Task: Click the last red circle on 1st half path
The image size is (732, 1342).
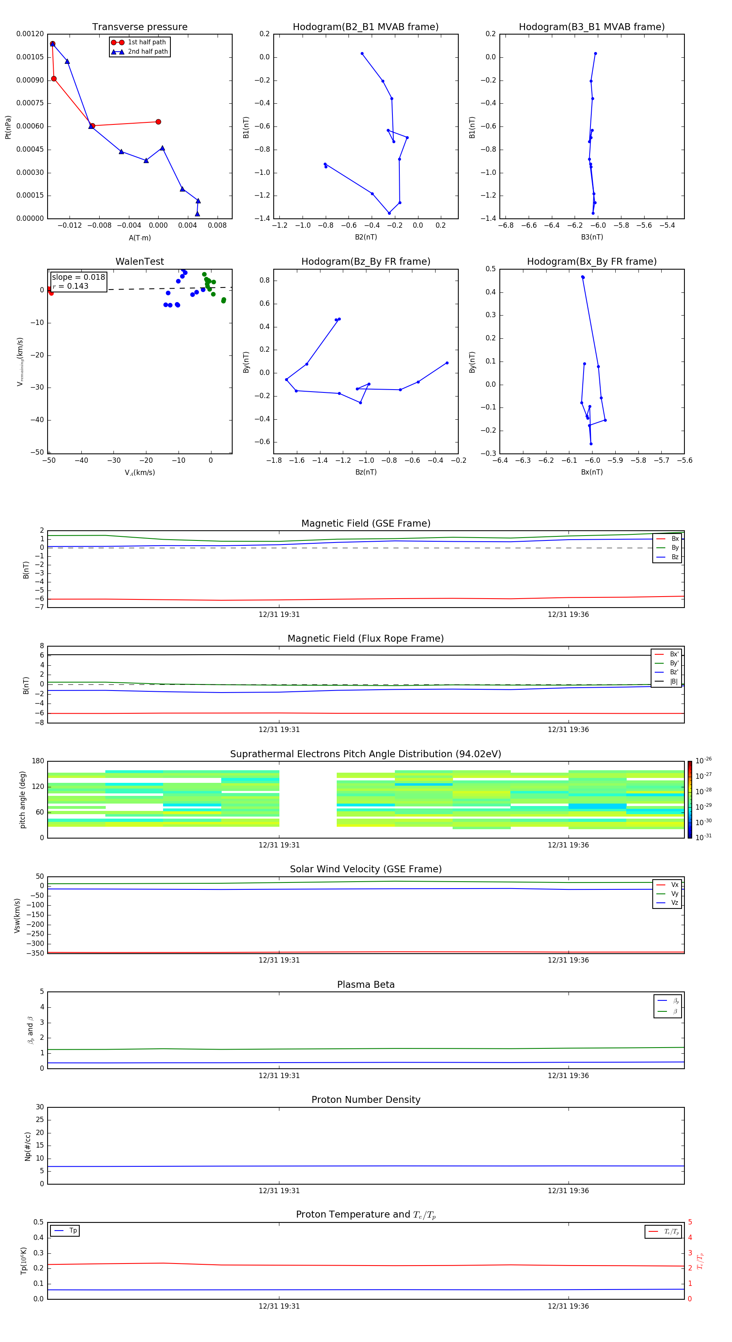Action: pyautogui.click(x=158, y=122)
